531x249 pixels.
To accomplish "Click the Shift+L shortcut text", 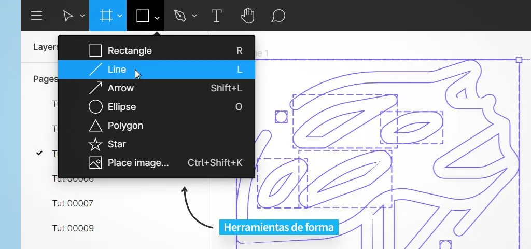I will [x=226, y=88].
